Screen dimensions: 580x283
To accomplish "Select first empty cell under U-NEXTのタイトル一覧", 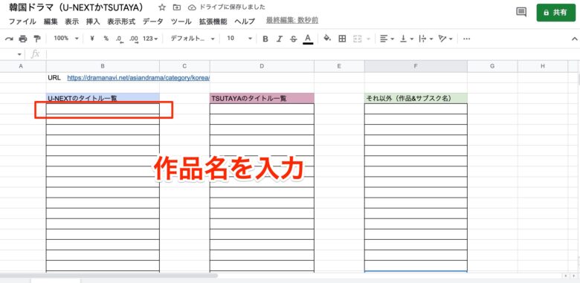I will 103,109.
